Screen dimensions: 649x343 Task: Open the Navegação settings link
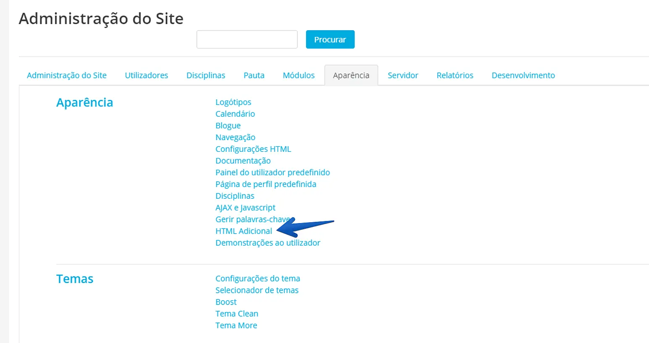[235, 138]
